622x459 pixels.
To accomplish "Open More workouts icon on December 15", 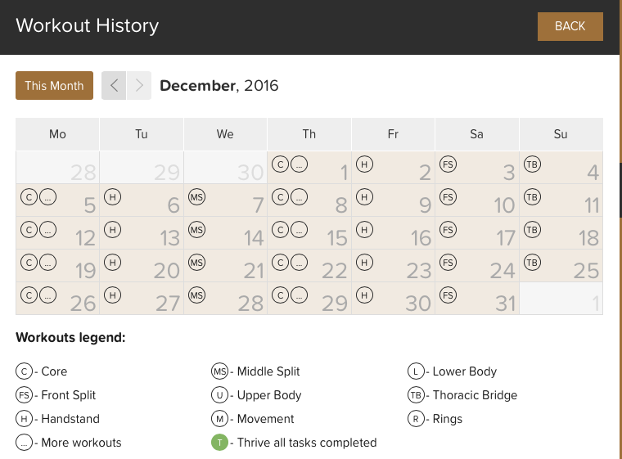I will 299,230.
